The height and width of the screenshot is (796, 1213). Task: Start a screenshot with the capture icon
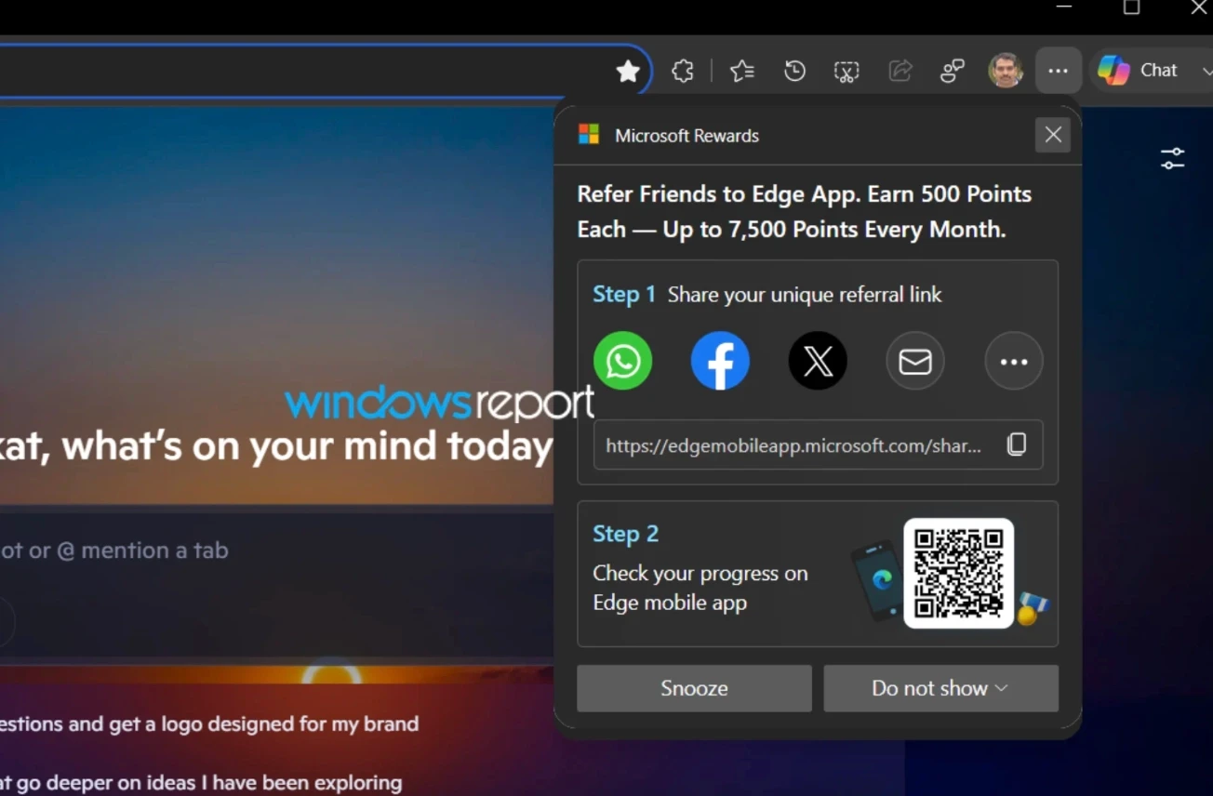click(846, 72)
